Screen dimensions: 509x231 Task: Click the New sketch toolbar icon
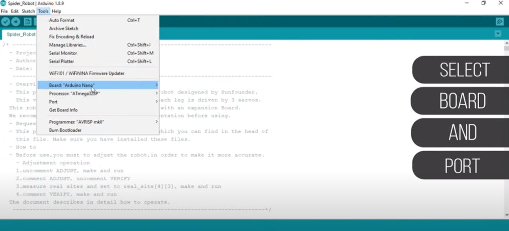tap(28, 22)
